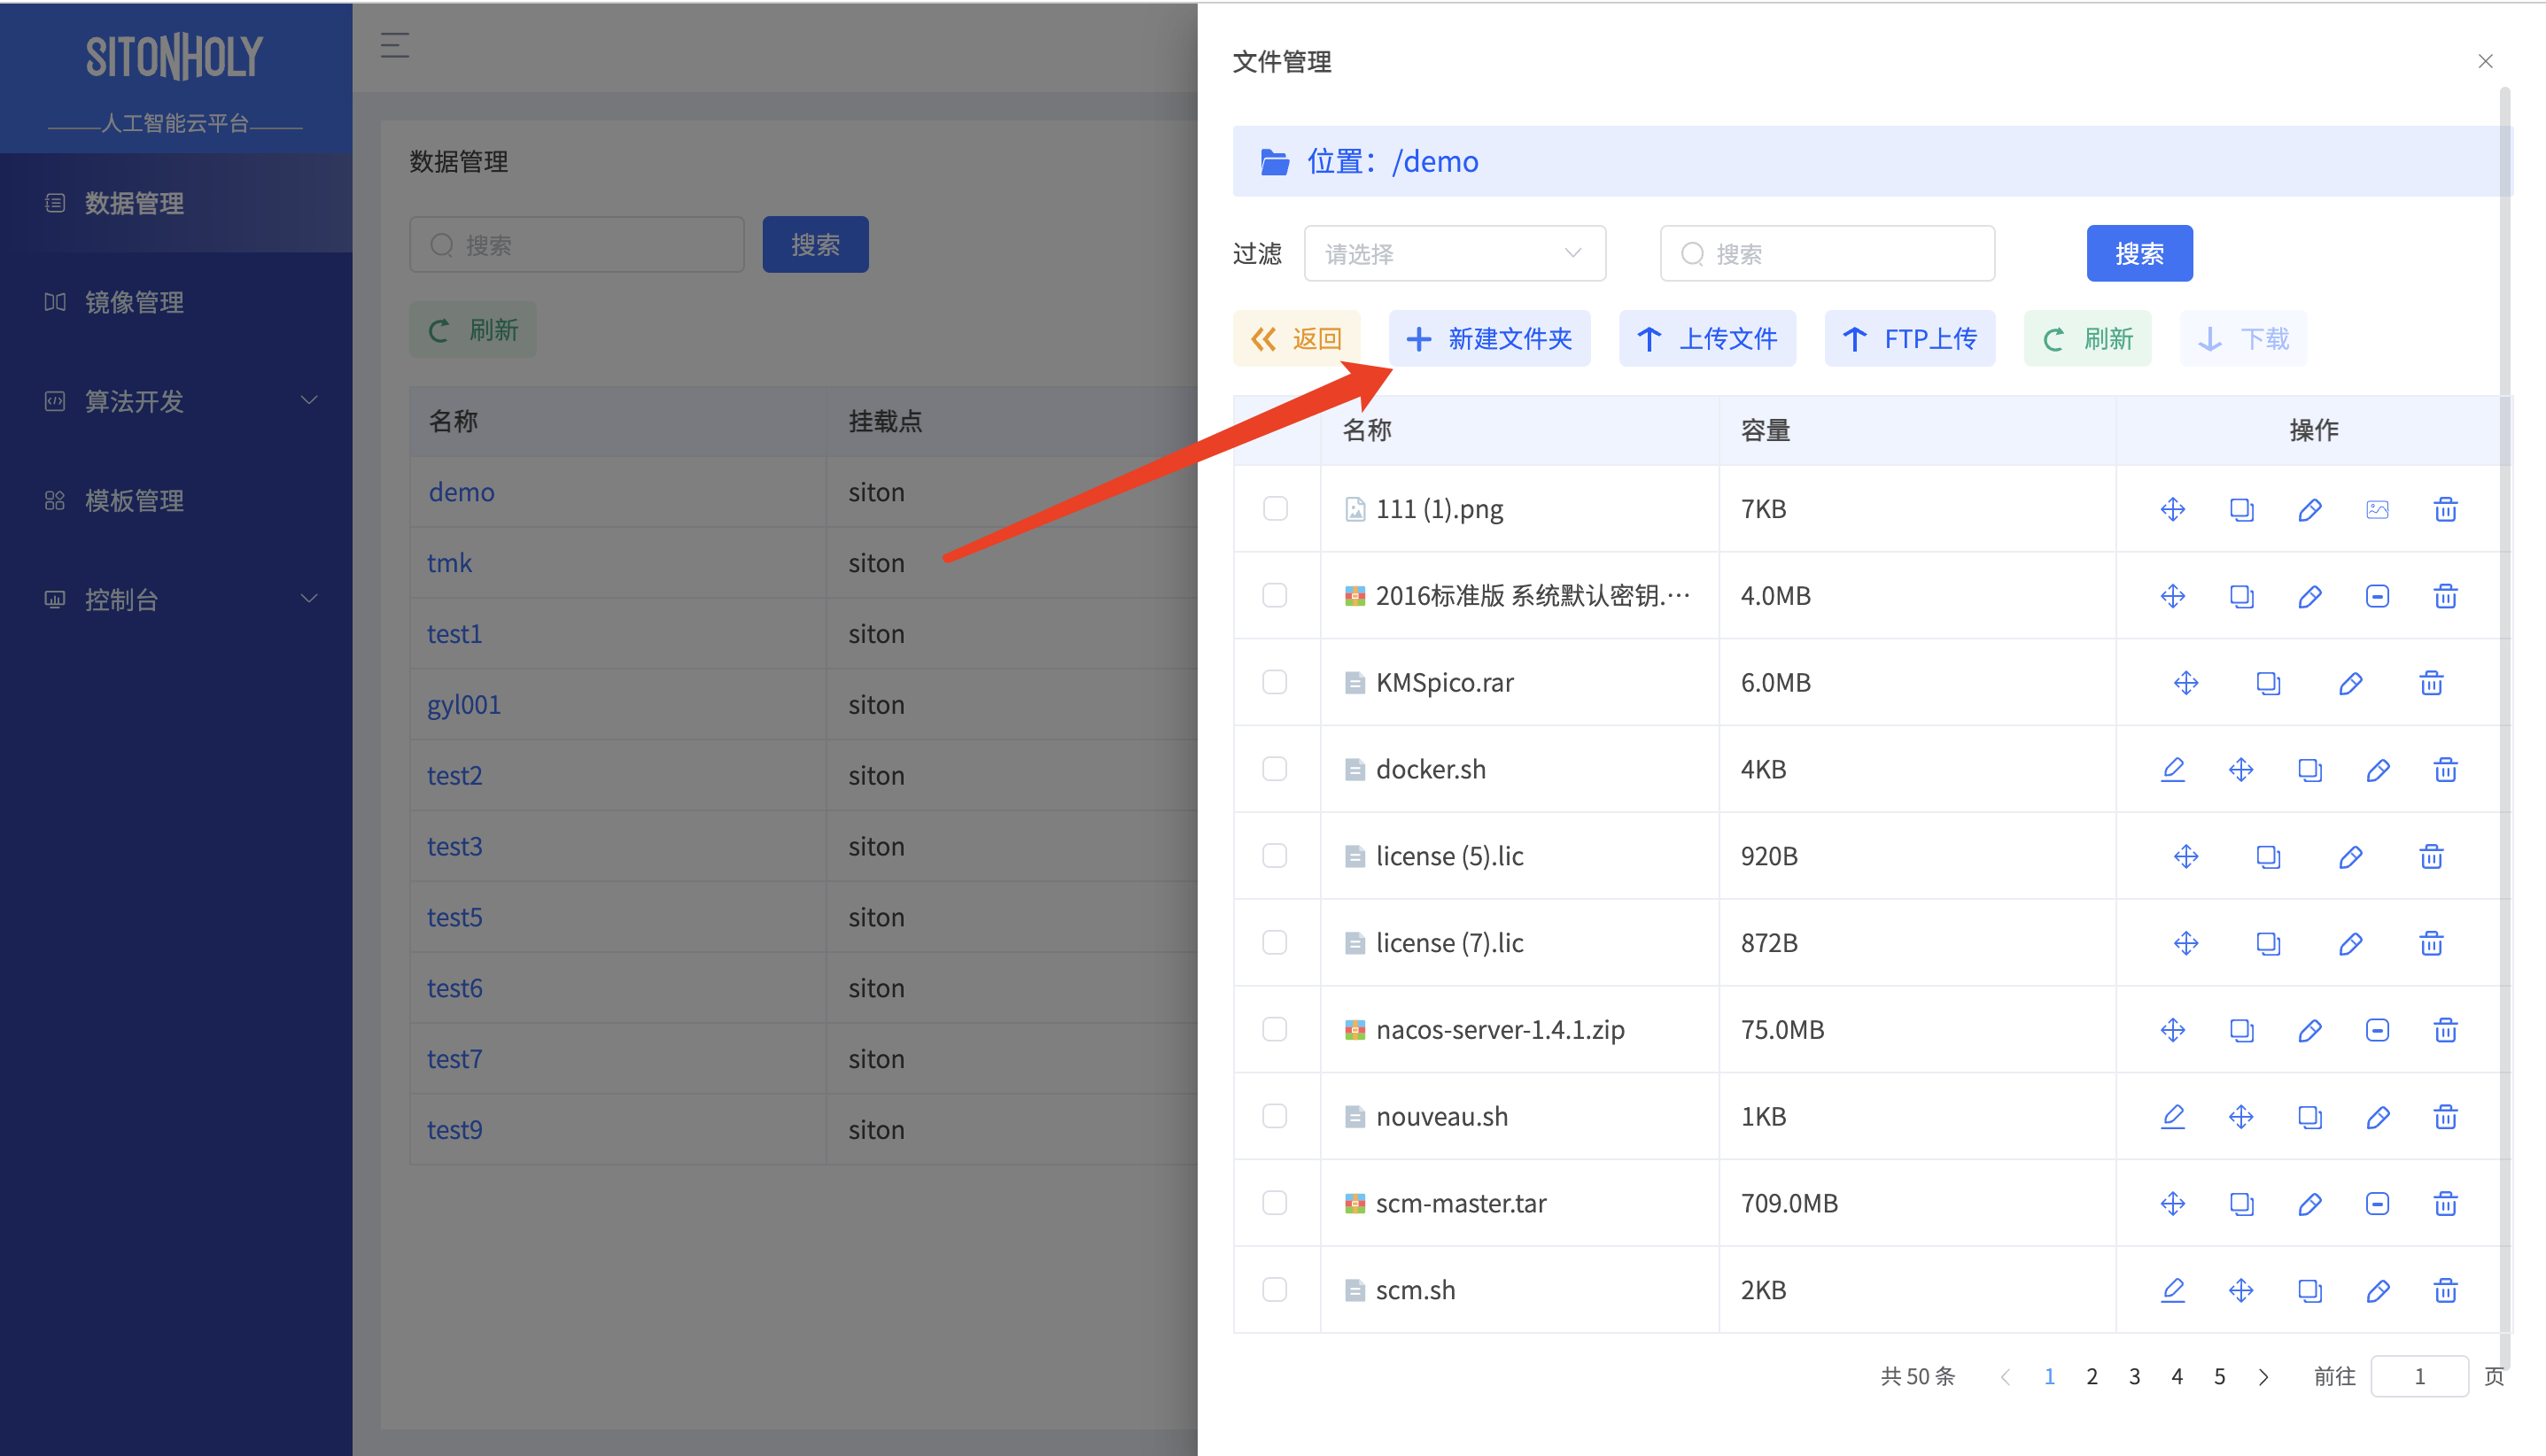Click the rename pencil icon for scm.sh
2546x1456 pixels.
pyautogui.click(x=2377, y=1290)
